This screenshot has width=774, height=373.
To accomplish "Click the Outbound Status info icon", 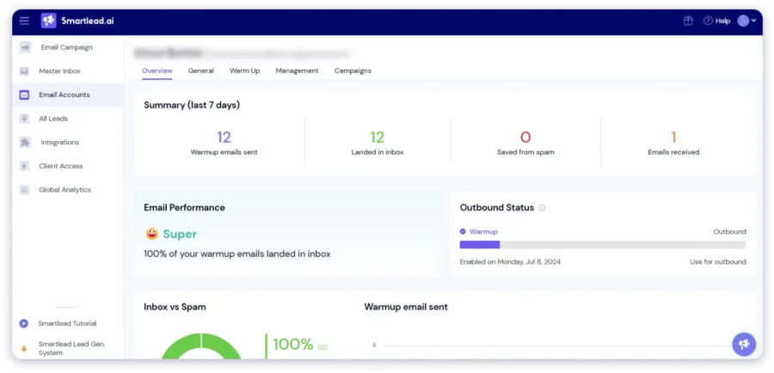I will (542, 208).
